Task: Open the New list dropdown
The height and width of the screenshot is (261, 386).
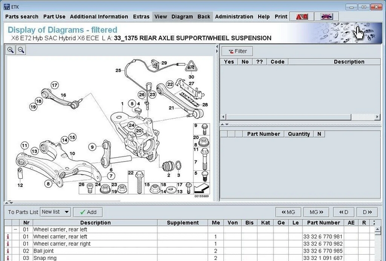Action: (56, 212)
